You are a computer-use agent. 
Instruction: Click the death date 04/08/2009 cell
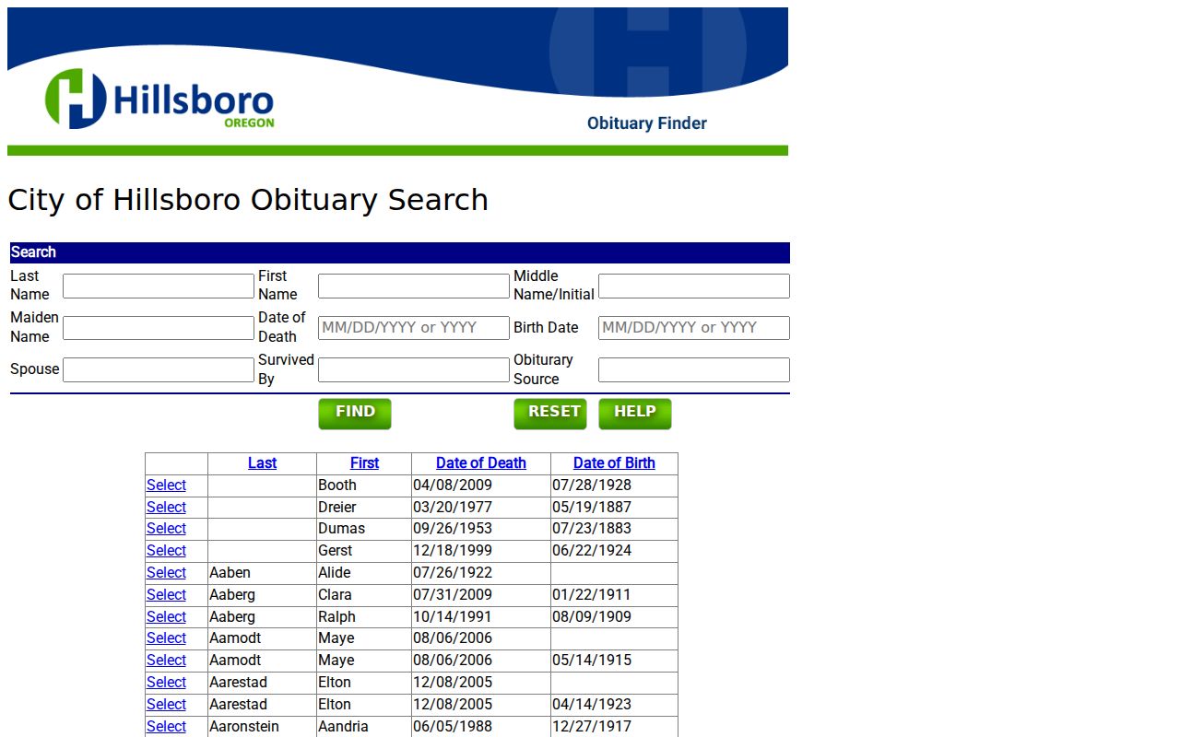481,485
